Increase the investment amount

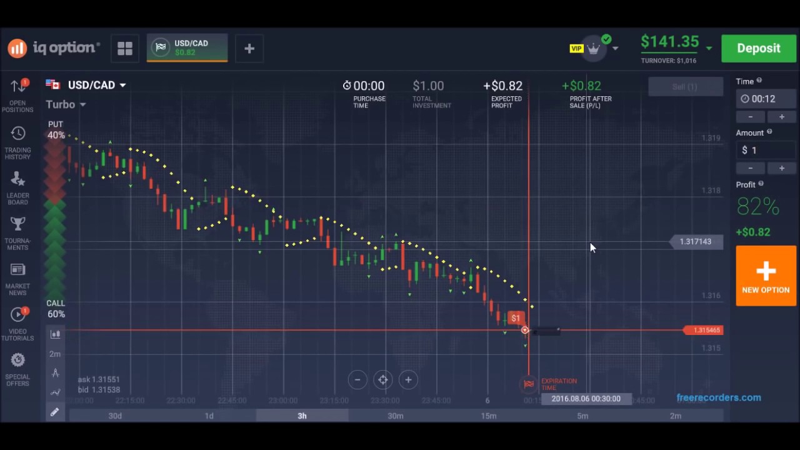click(781, 168)
